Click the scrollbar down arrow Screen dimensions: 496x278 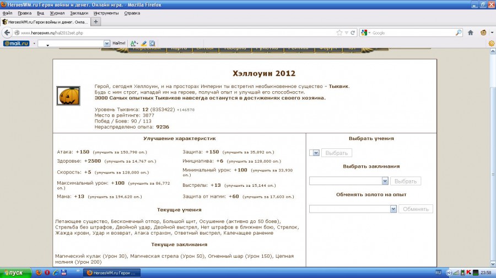[x=493, y=264]
